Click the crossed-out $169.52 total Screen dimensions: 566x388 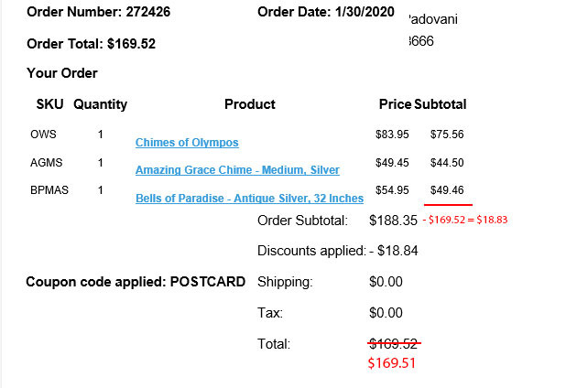[x=394, y=344]
